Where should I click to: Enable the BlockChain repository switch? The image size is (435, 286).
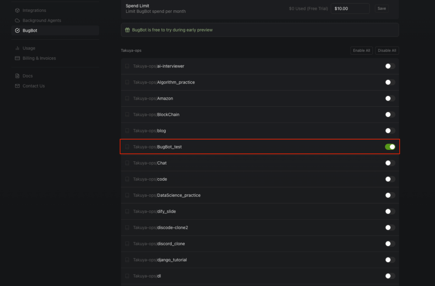tap(390, 115)
